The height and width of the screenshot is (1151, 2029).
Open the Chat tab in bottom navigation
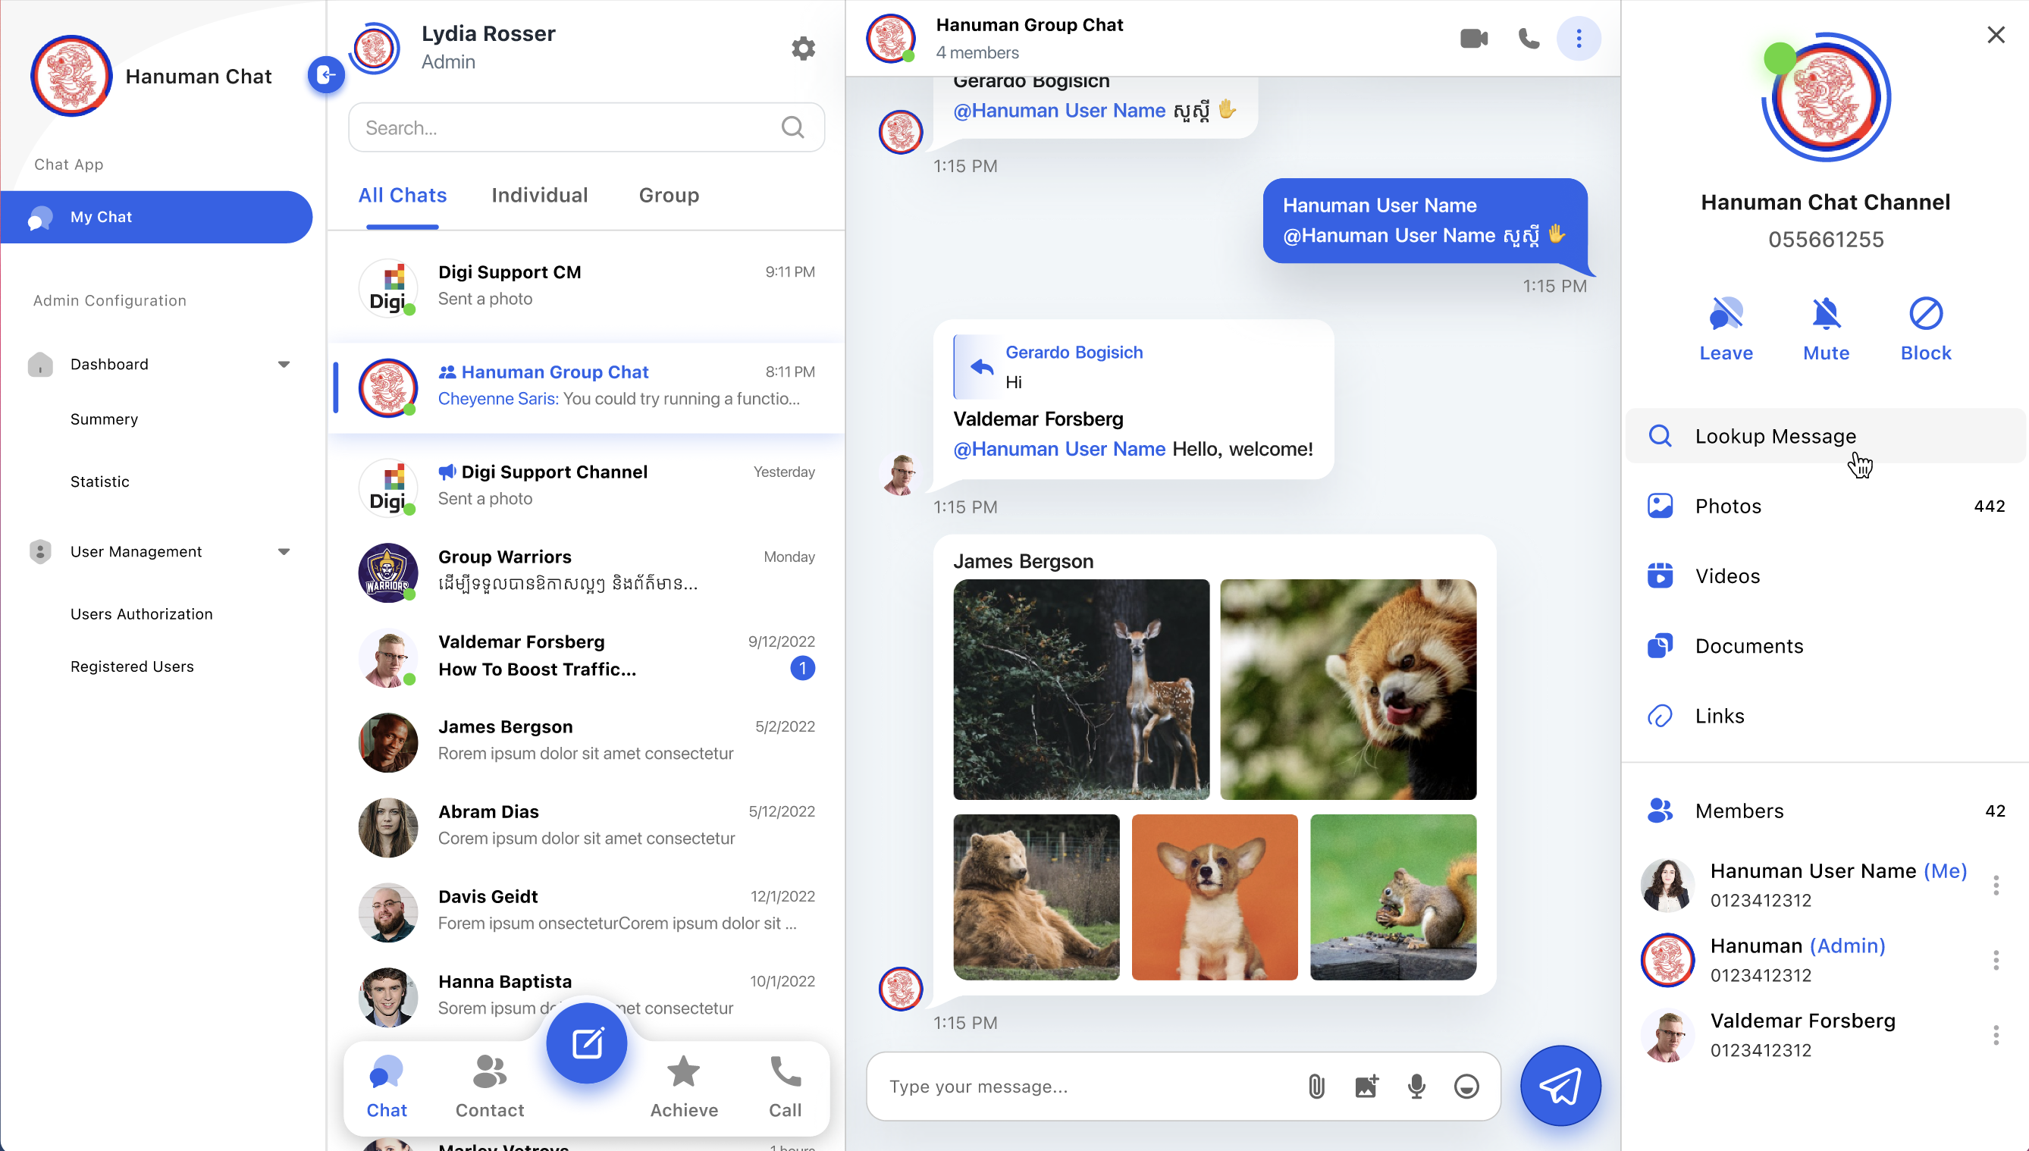tap(387, 1087)
